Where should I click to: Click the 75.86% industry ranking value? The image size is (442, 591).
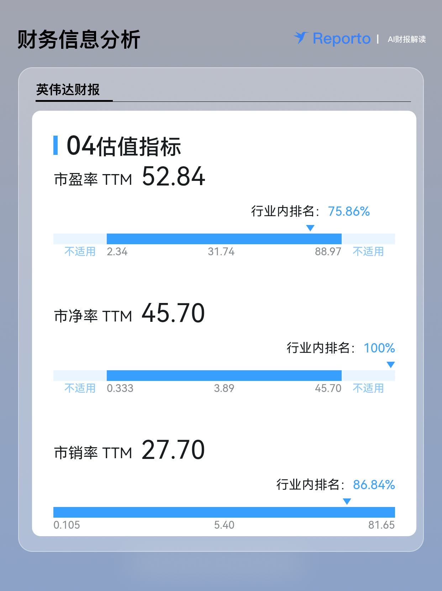(x=349, y=211)
